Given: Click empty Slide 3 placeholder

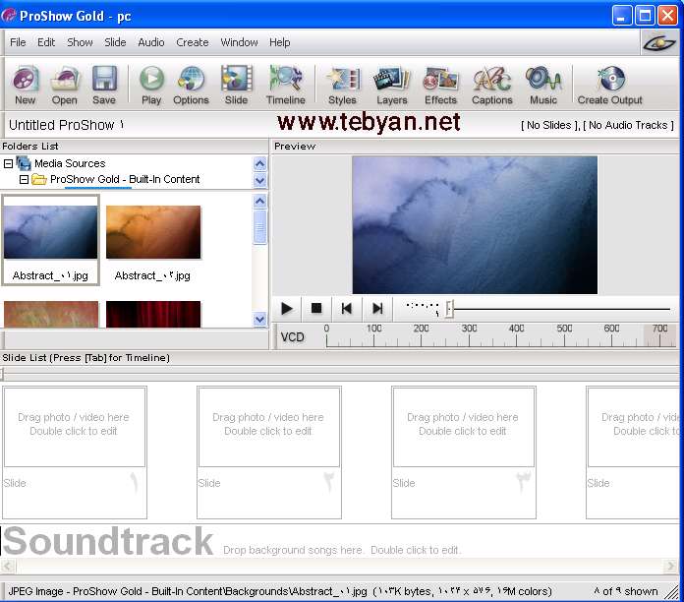Looking at the screenshot, I should [x=463, y=451].
